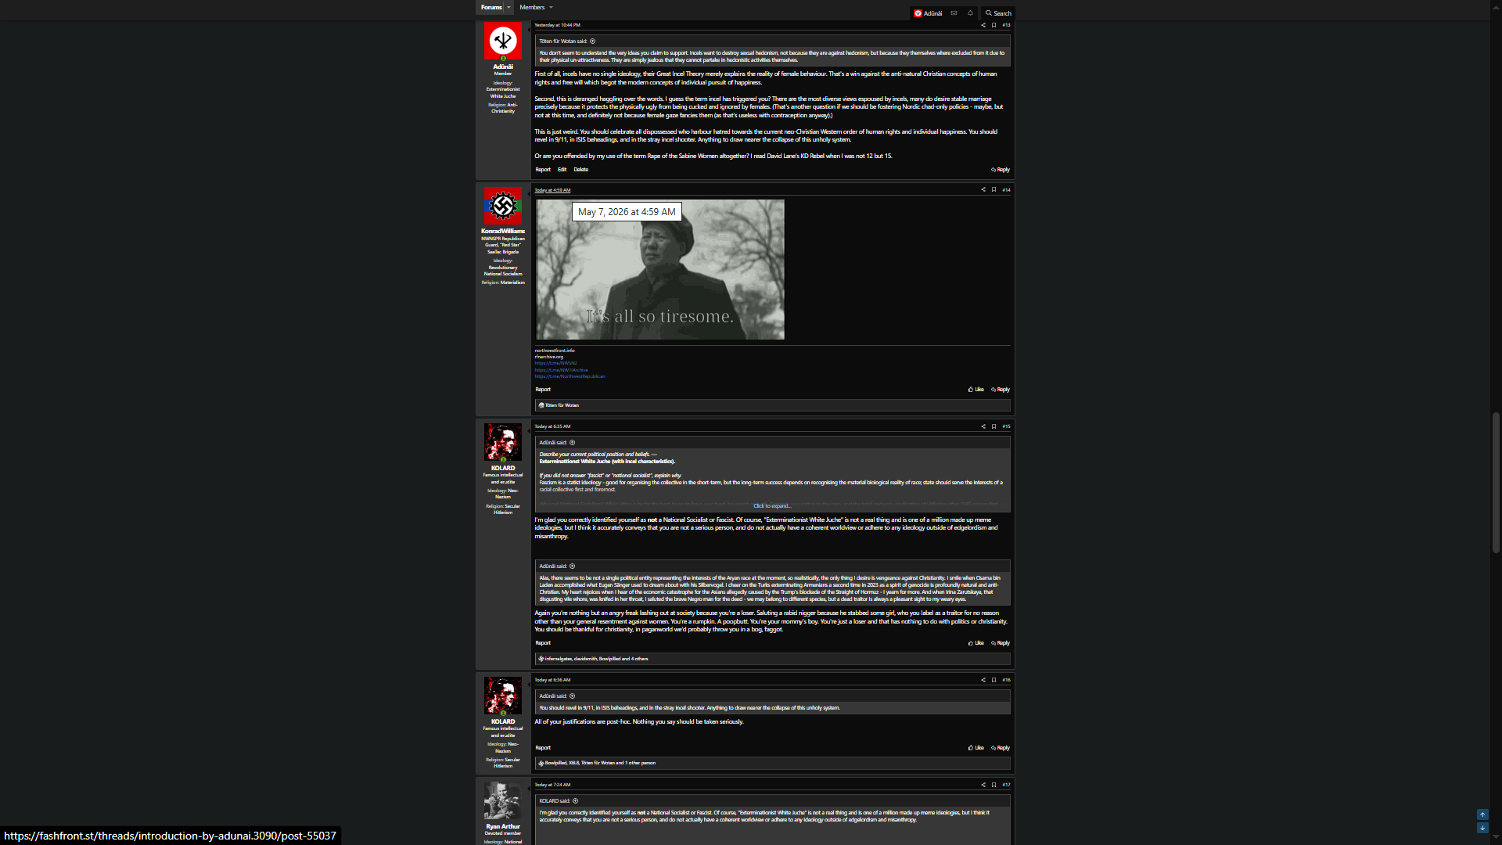Open the tiresome meme image in post #14
This screenshot has width=1502, height=845.
point(660,269)
